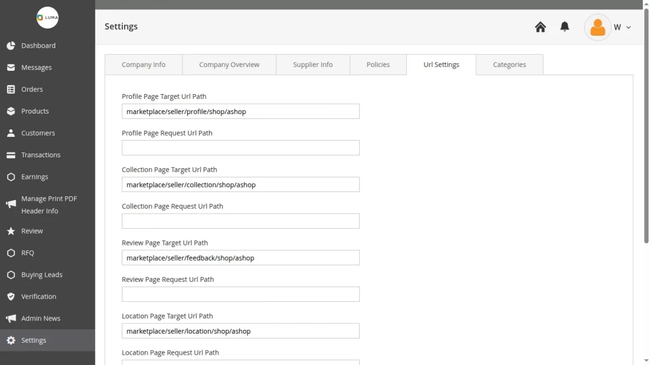
Task: Open the Messages inbox icon
Action: pyautogui.click(x=11, y=67)
